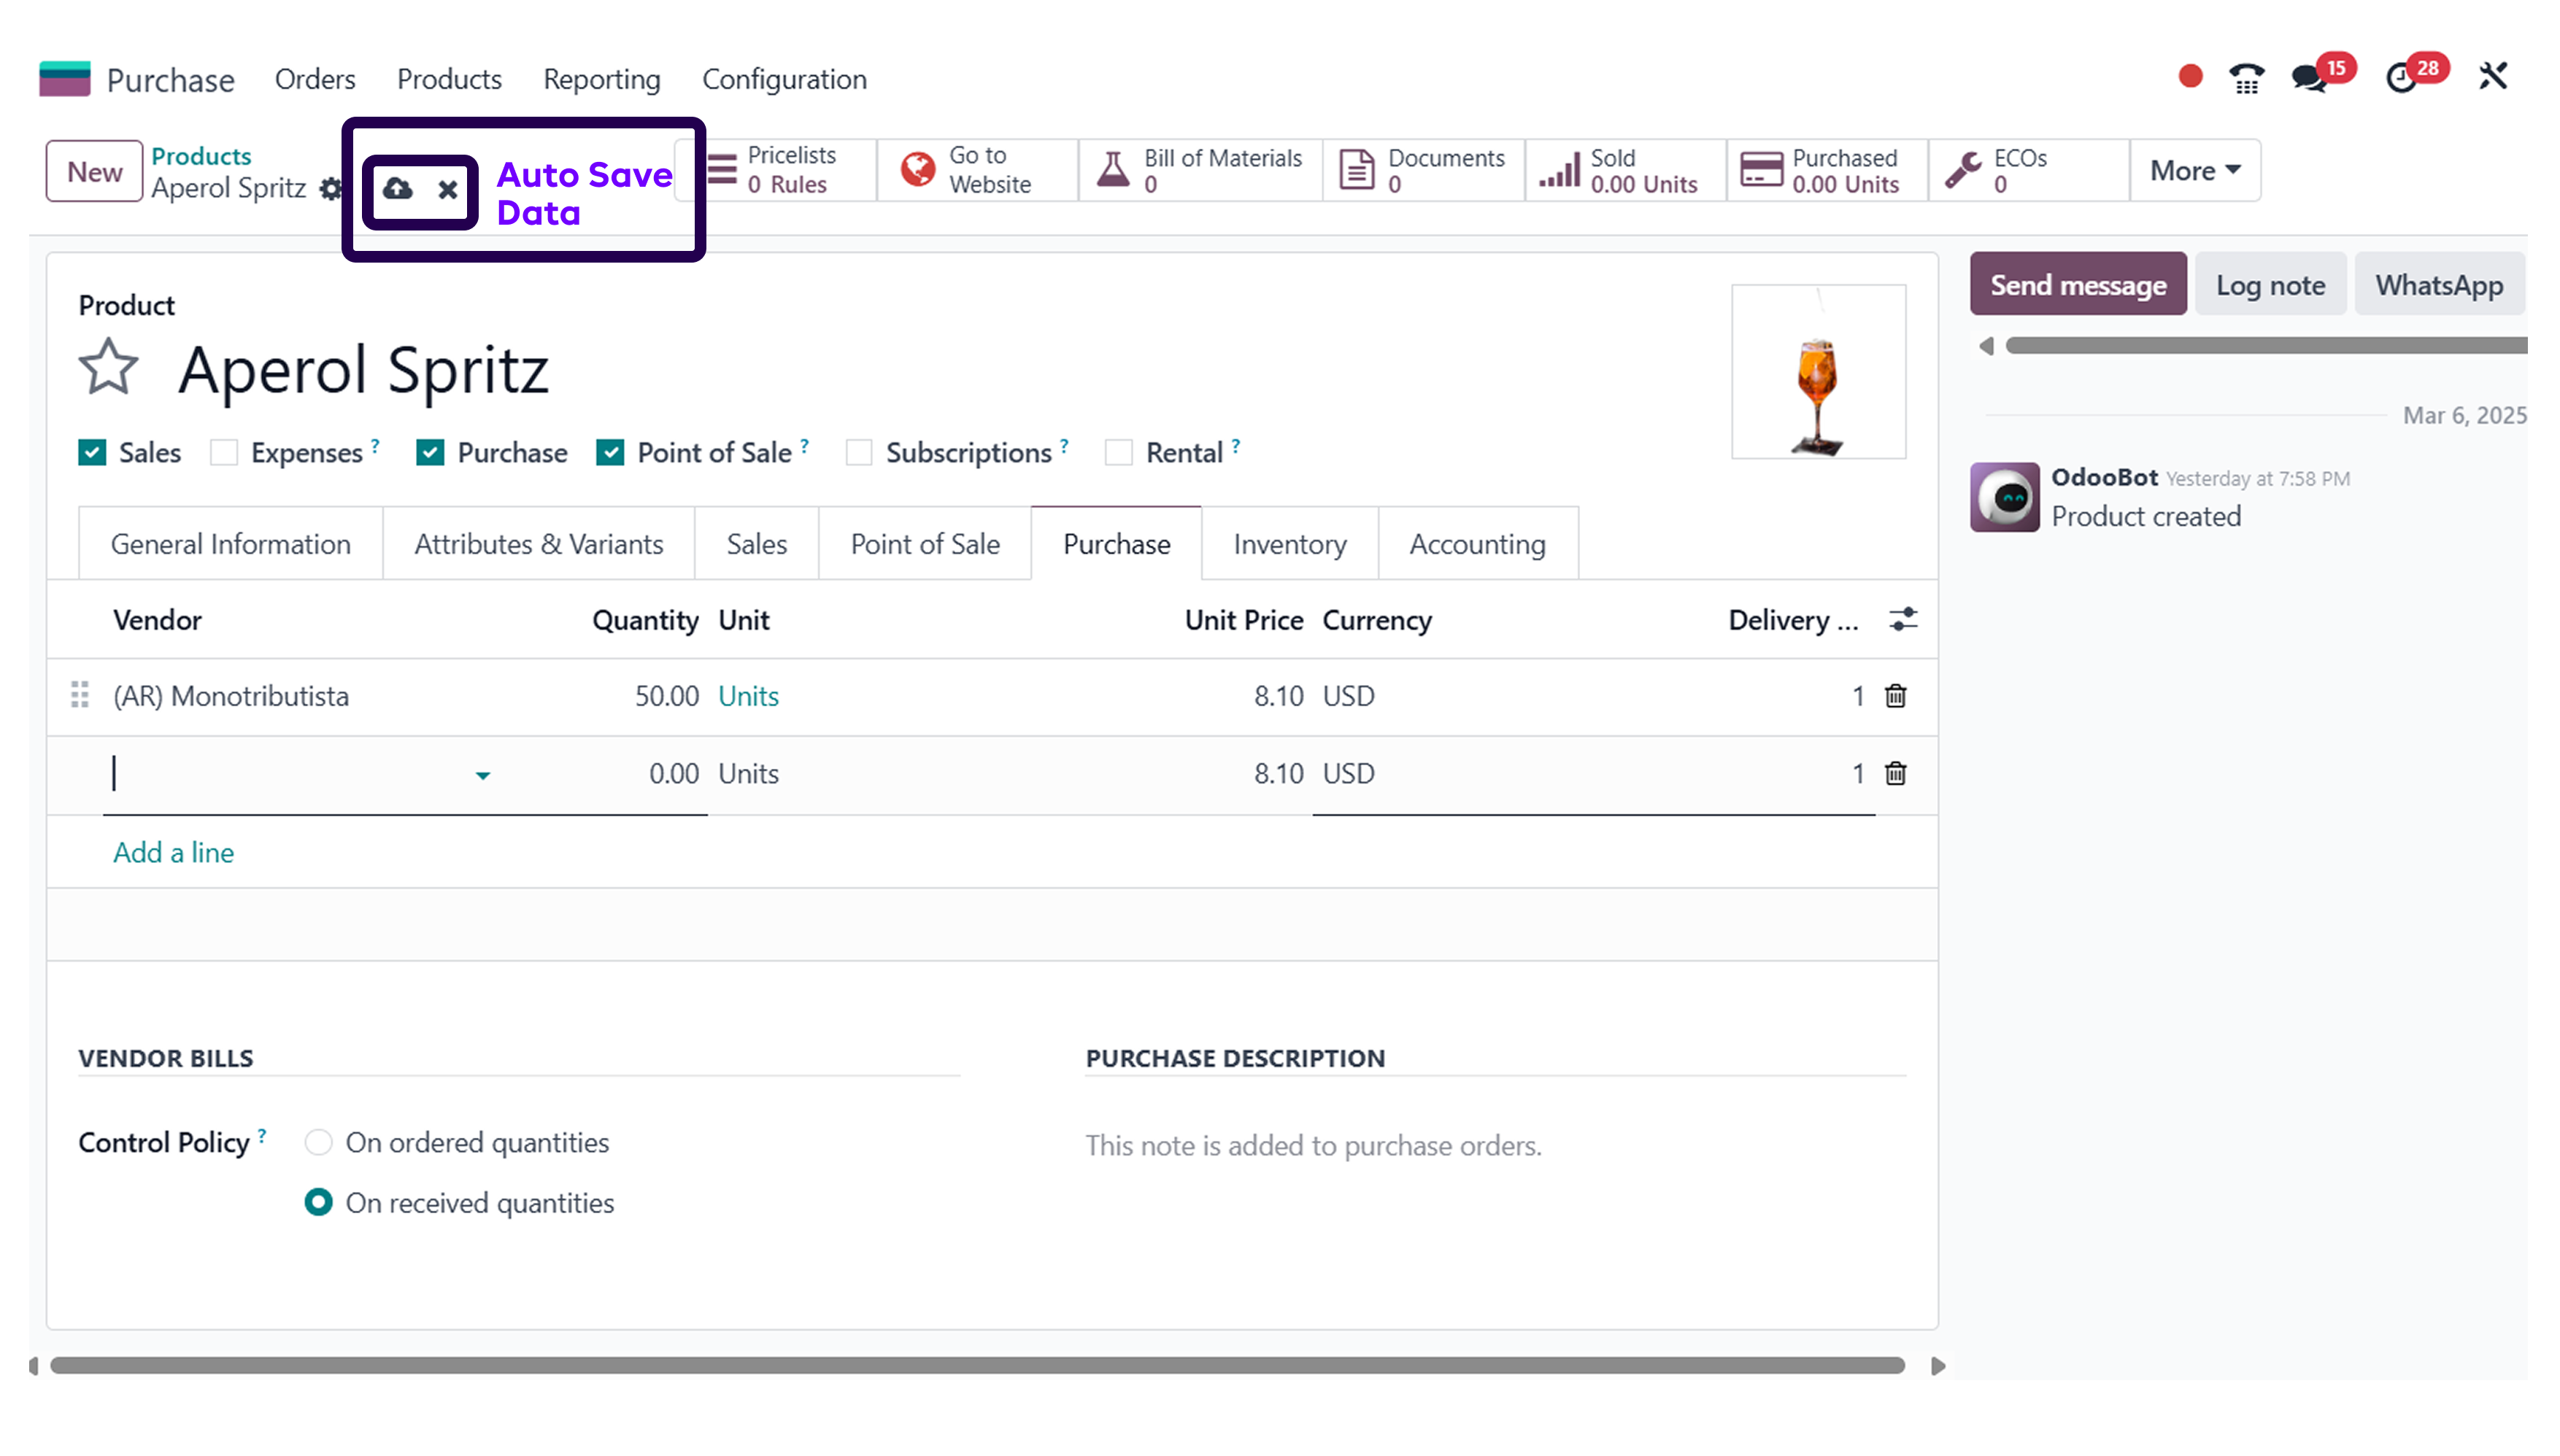The width and height of the screenshot is (2560, 1456).
Task: Click the 0.00 quantity cell in new line
Action: pos(674,774)
